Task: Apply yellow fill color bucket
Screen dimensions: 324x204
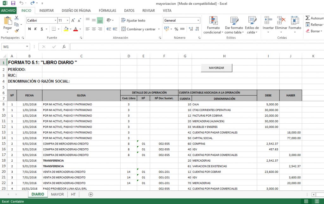Action: [x=66, y=29]
